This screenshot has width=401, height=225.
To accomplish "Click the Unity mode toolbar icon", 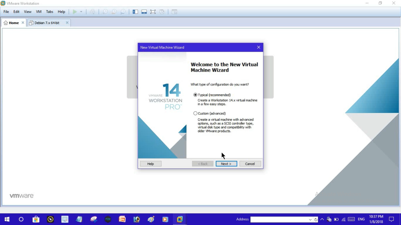I will [162, 11].
